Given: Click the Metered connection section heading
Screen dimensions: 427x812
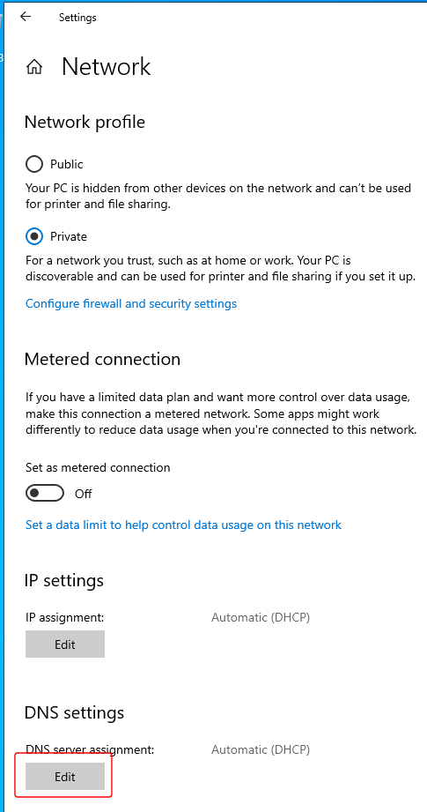Looking at the screenshot, I should coord(102,359).
